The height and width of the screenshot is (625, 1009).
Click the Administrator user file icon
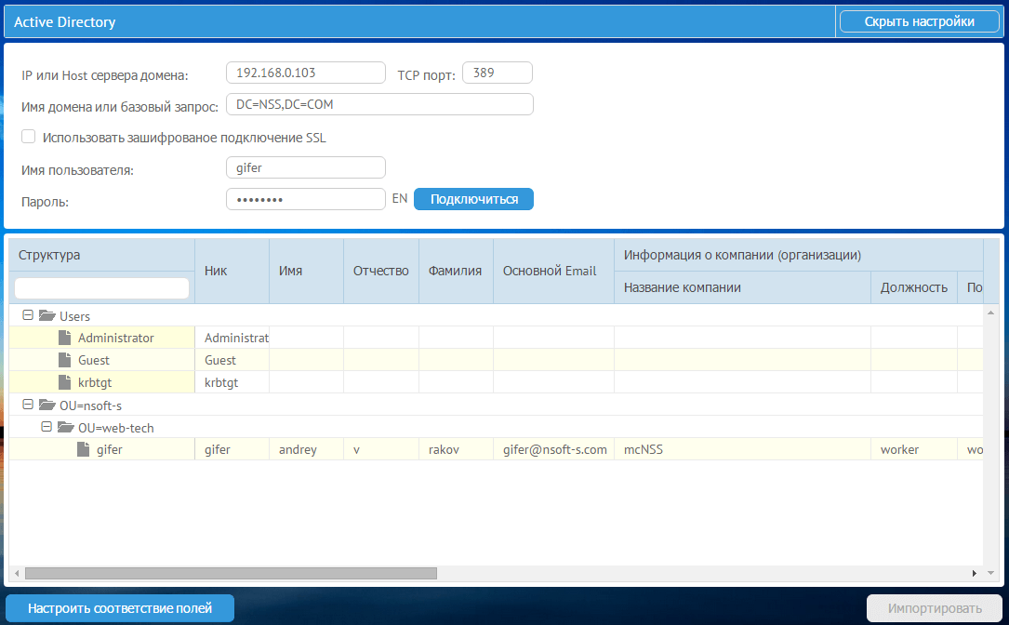64,338
